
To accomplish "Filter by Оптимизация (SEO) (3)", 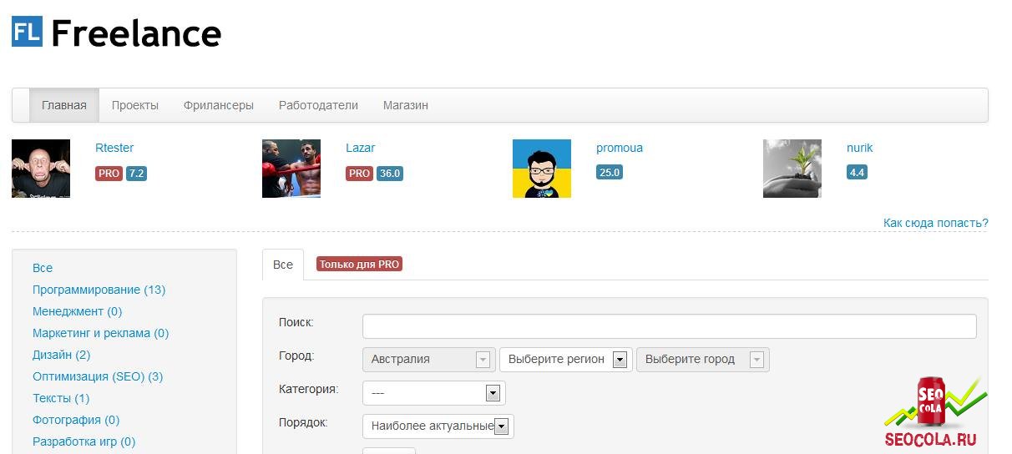I will (x=98, y=376).
